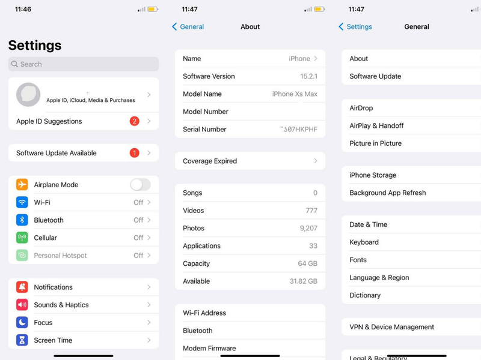Tap the Settings Search field

pyautogui.click(x=84, y=64)
